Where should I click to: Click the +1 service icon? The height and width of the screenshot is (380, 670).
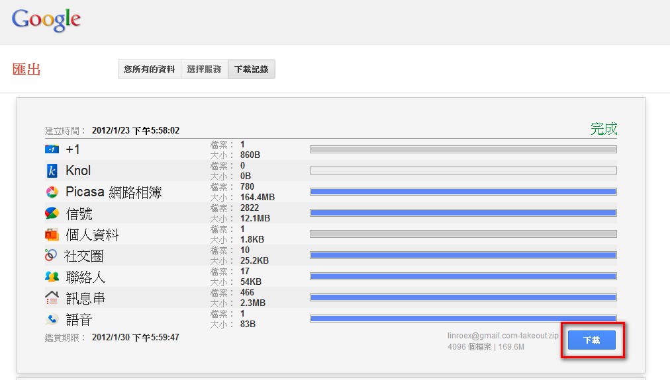click(x=52, y=149)
